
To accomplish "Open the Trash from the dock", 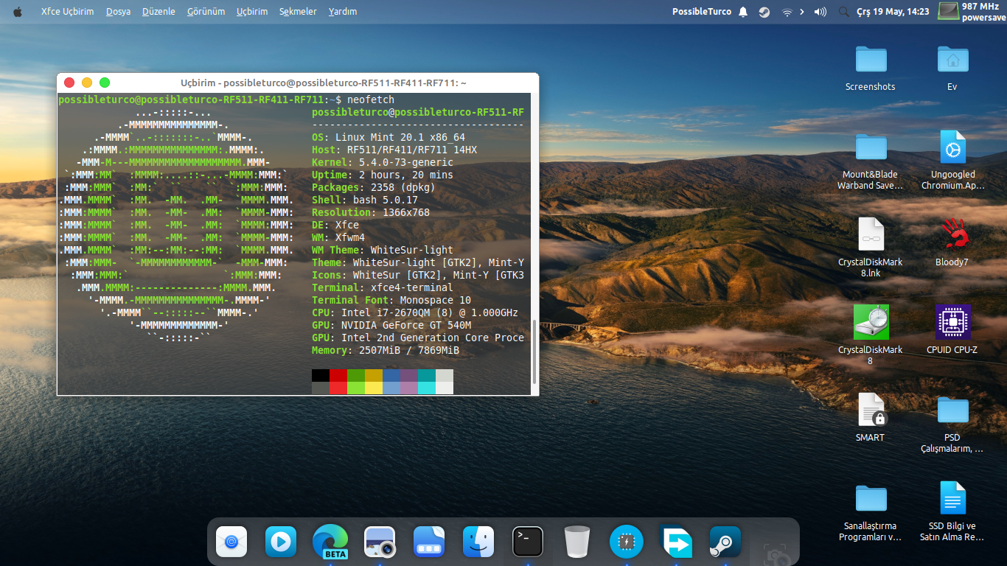I will click(x=576, y=542).
